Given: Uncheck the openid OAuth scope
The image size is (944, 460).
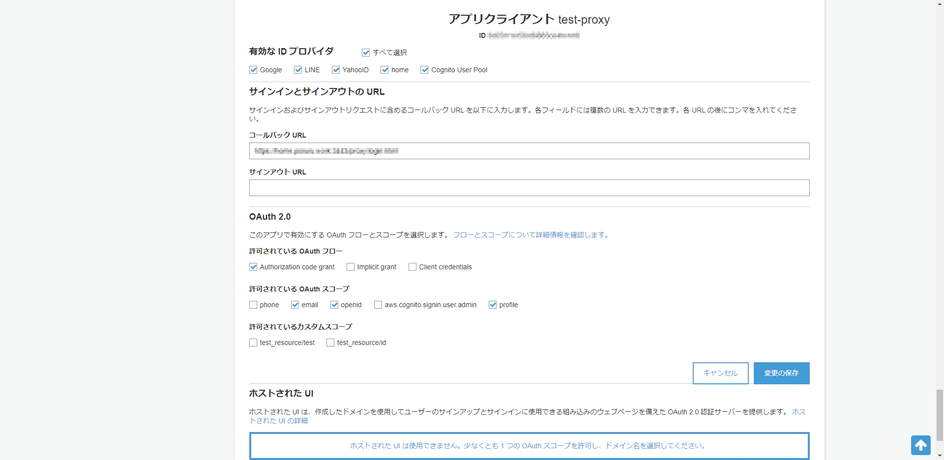Looking at the screenshot, I should 334,305.
